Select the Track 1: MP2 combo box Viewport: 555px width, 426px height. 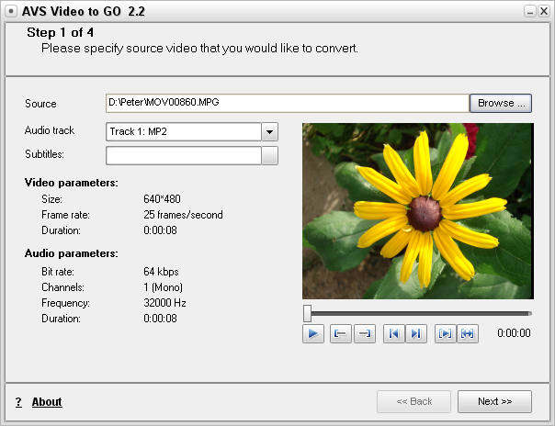184,132
